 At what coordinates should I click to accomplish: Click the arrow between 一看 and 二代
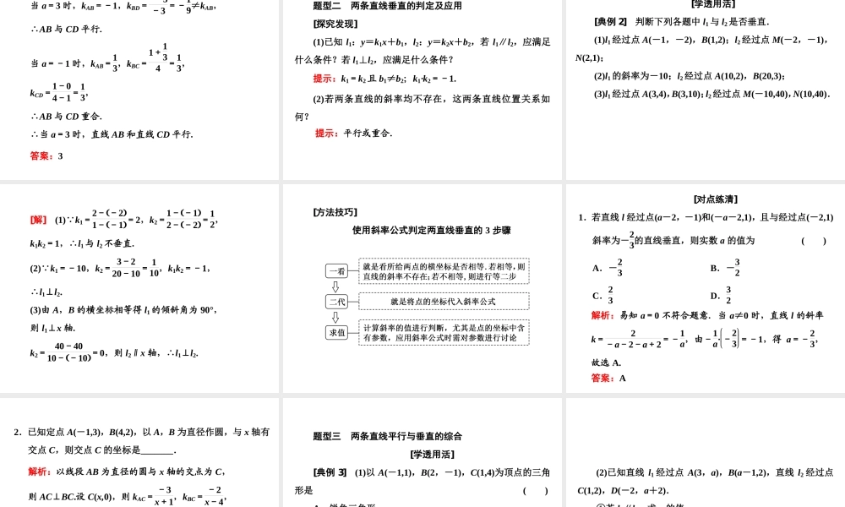pos(336,285)
